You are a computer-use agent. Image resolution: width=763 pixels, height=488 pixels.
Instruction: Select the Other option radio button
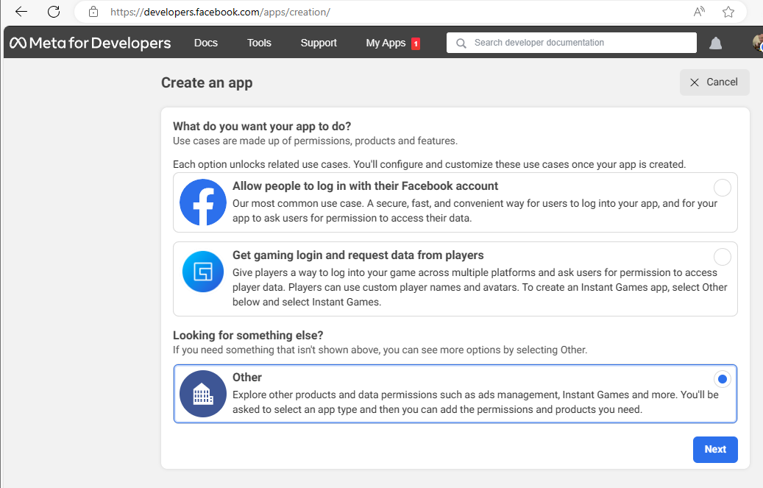(723, 379)
